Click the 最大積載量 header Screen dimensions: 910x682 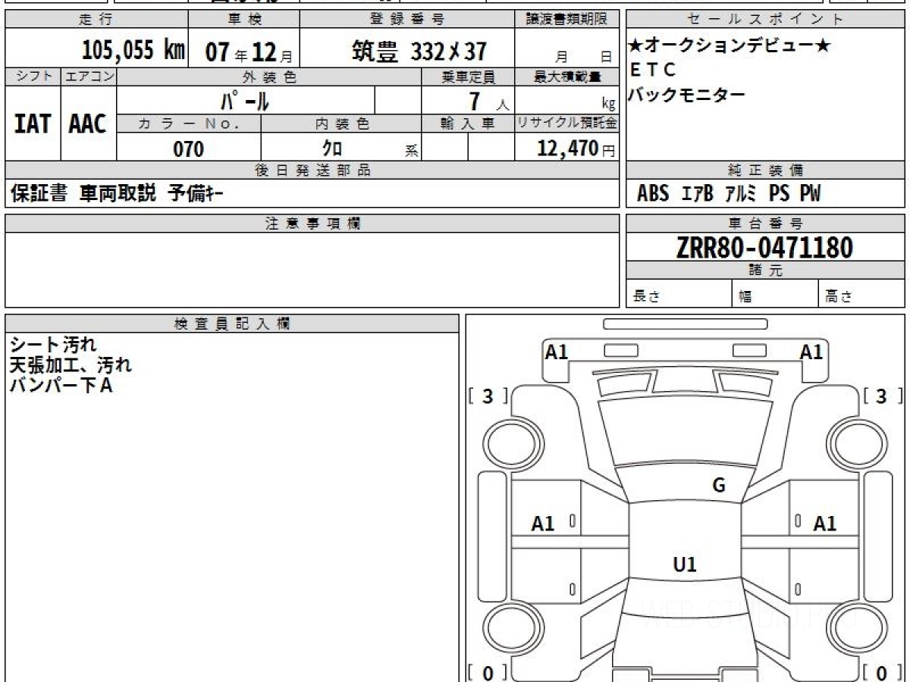(566, 77)
